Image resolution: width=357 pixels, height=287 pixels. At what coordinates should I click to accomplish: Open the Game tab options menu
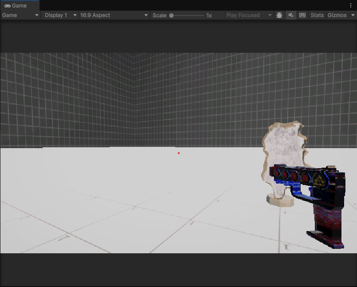coord(351,5)
